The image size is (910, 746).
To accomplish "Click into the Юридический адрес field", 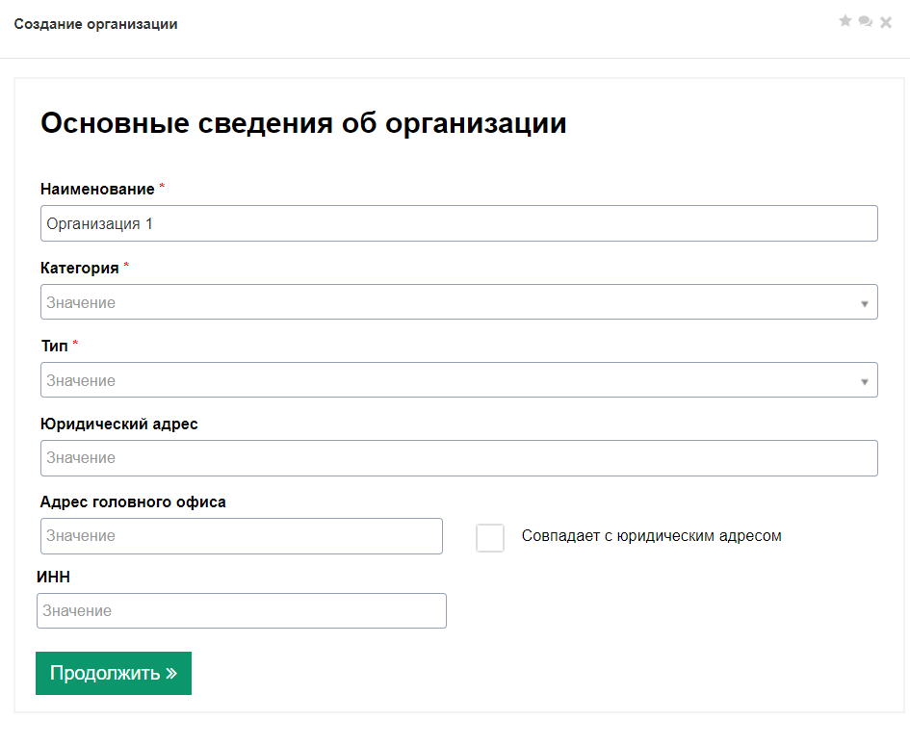I will click(x=458, y=458).
